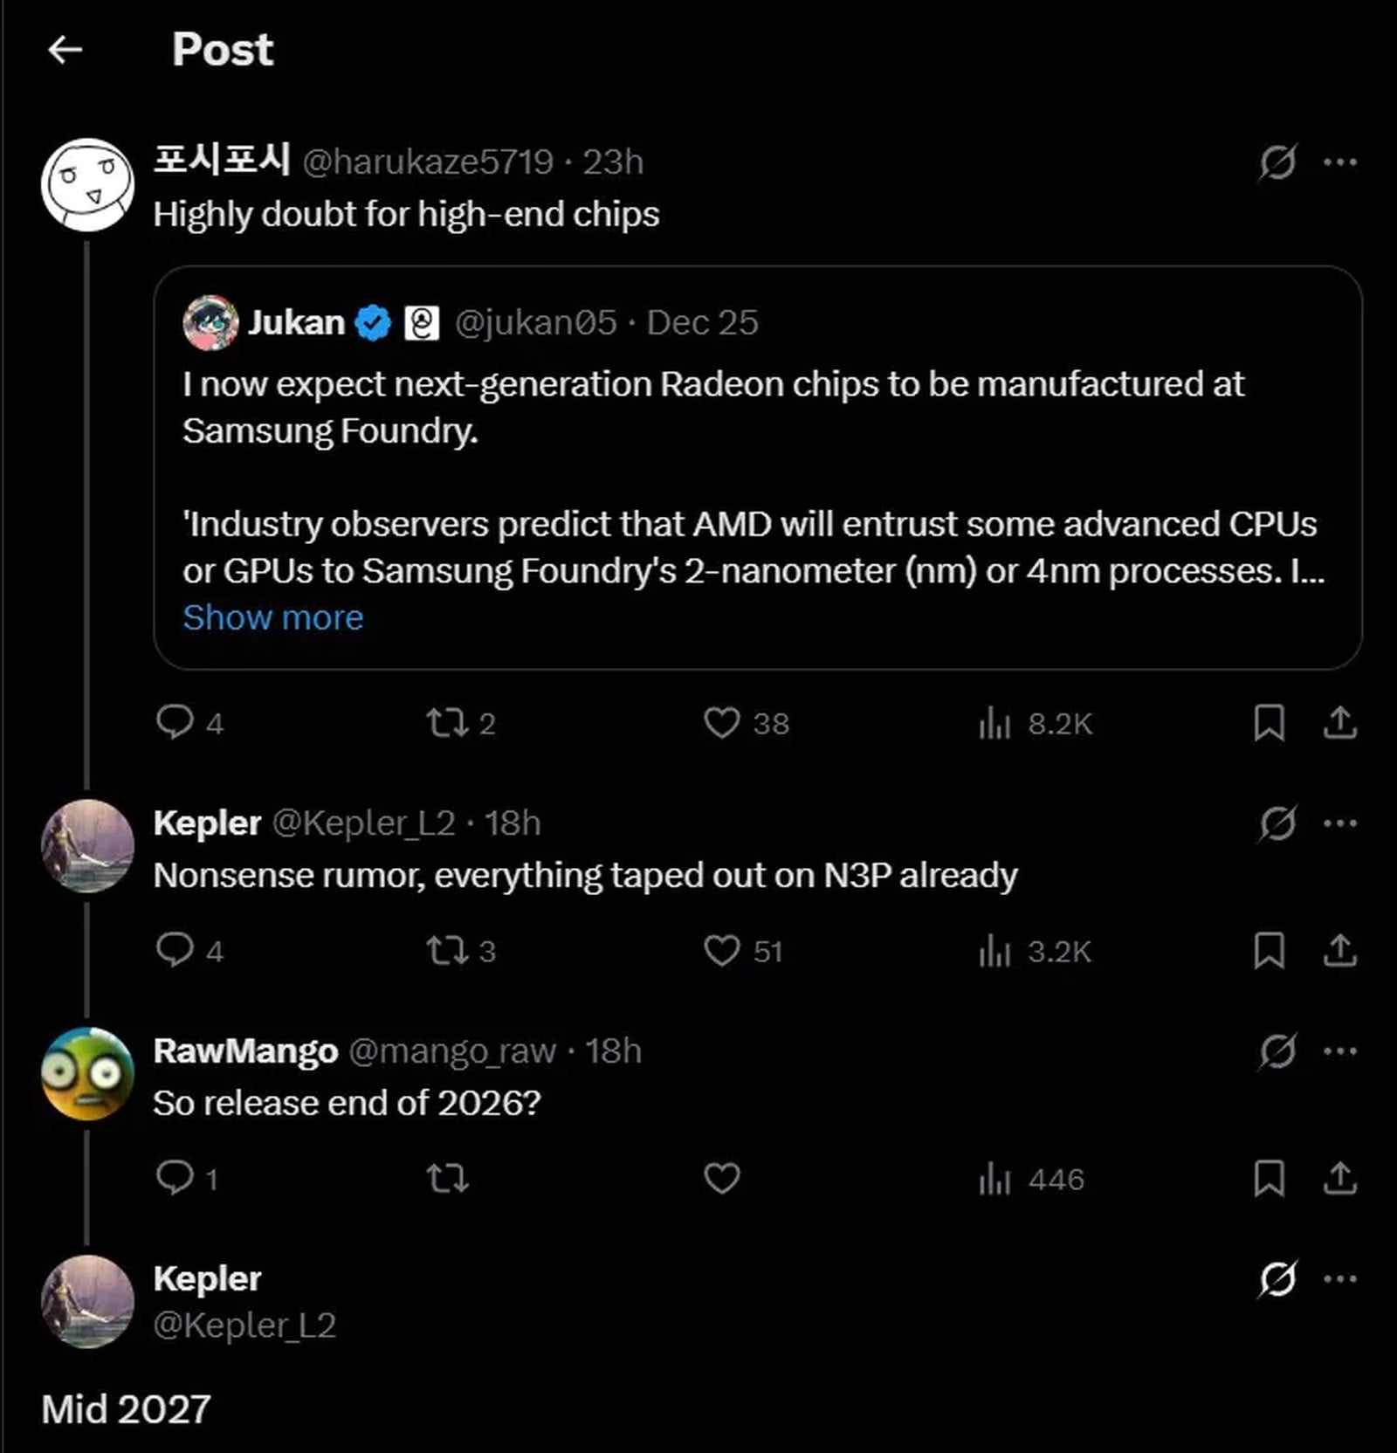Open the more options menu on RawMango's reply
Viewport: 1397px width, 1453px height.
(x=1338, y=1050)
